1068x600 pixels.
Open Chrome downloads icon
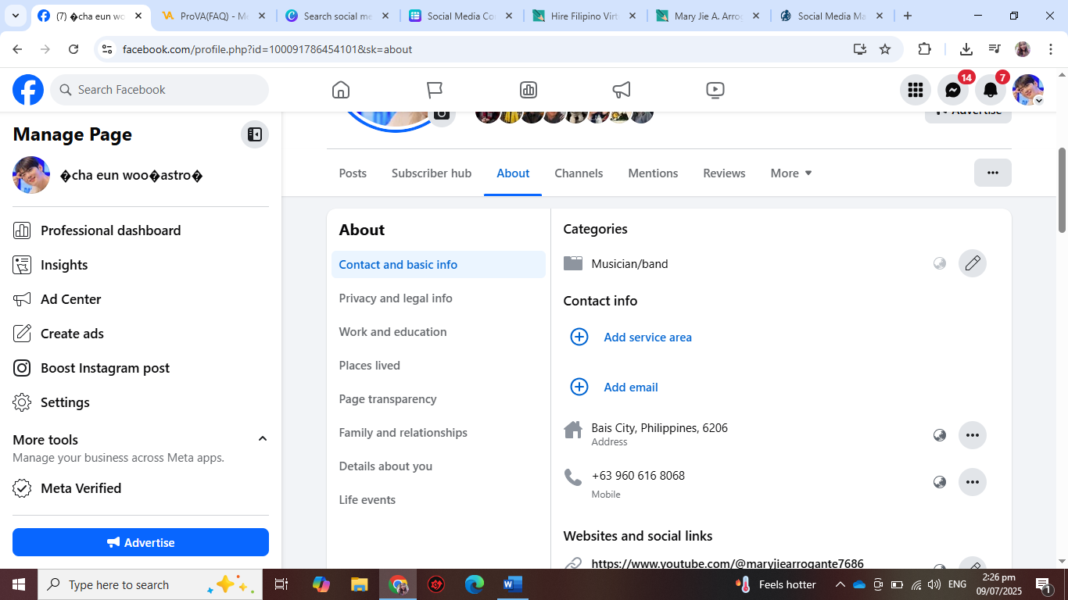(966, 49)
